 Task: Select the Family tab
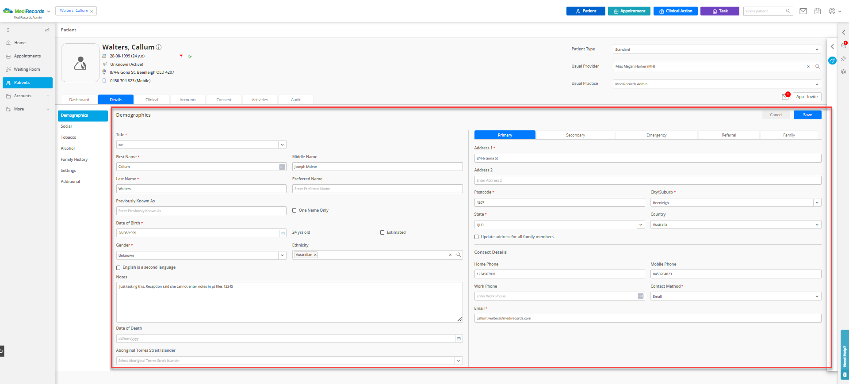tap(789, 135)
